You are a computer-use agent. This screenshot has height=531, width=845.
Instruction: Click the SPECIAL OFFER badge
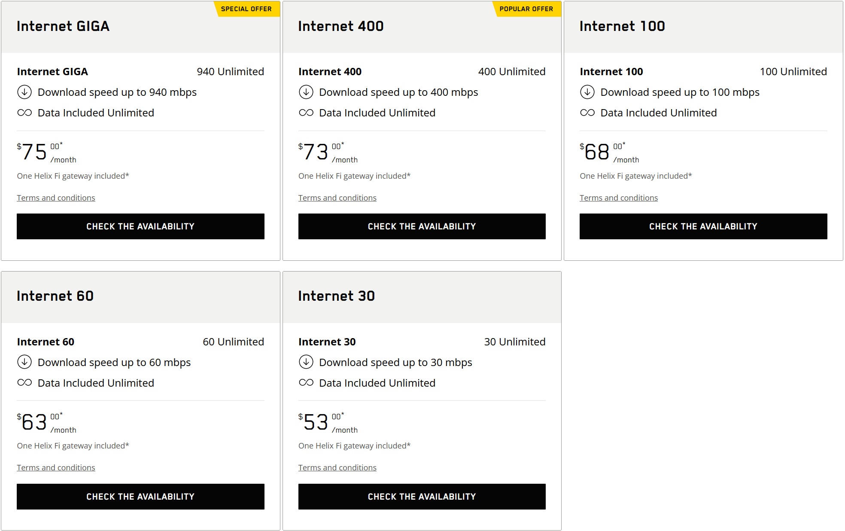click(x=246, y=9)
